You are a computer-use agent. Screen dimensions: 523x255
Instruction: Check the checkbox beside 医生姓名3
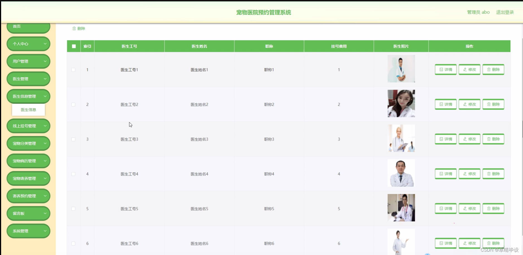(74, 139)
